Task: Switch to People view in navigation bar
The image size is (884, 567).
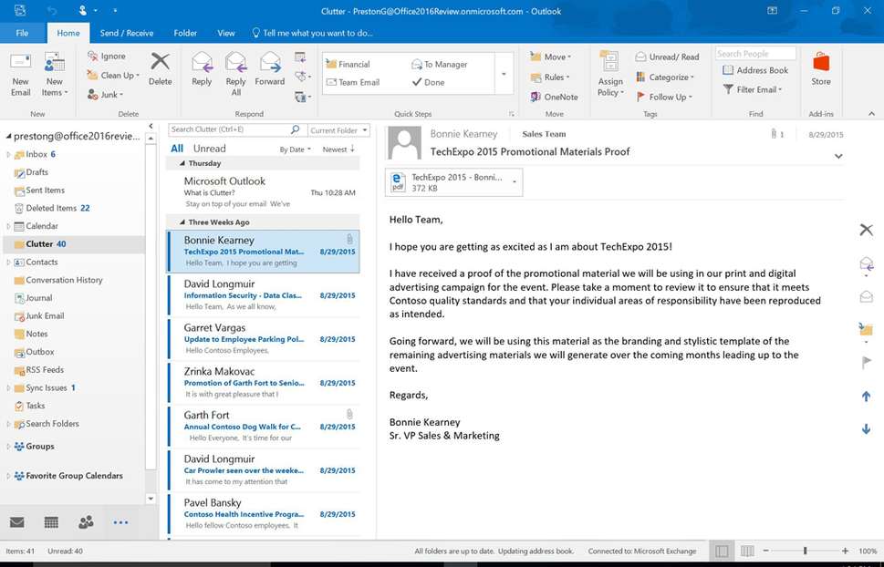Action: click(86, 522)
